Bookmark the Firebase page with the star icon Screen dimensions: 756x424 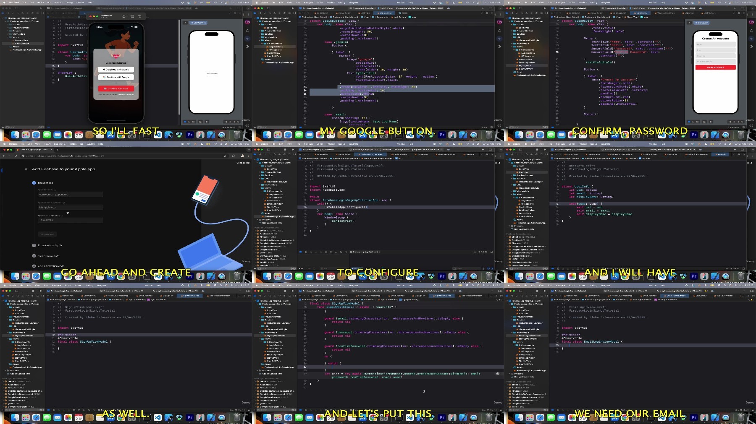pyautogui.click(x=225, y=156)
